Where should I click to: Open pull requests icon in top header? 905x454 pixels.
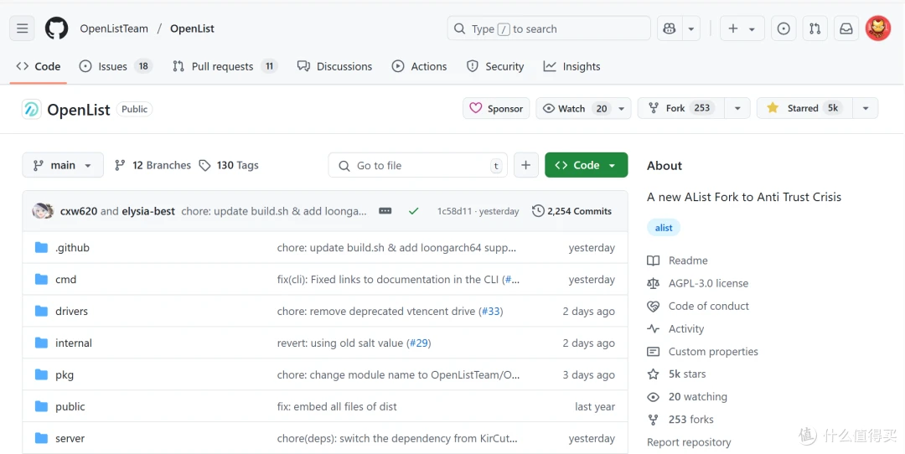coord(814,28)
